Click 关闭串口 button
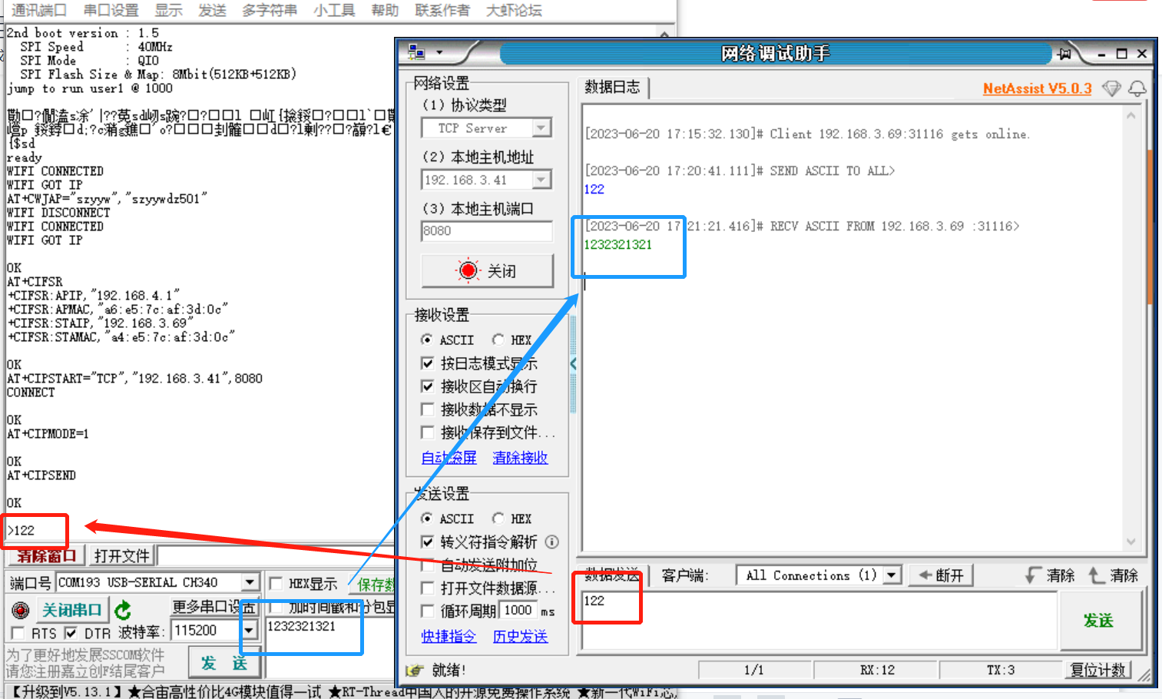This screenshot has height=699, width=1162. 71,610
